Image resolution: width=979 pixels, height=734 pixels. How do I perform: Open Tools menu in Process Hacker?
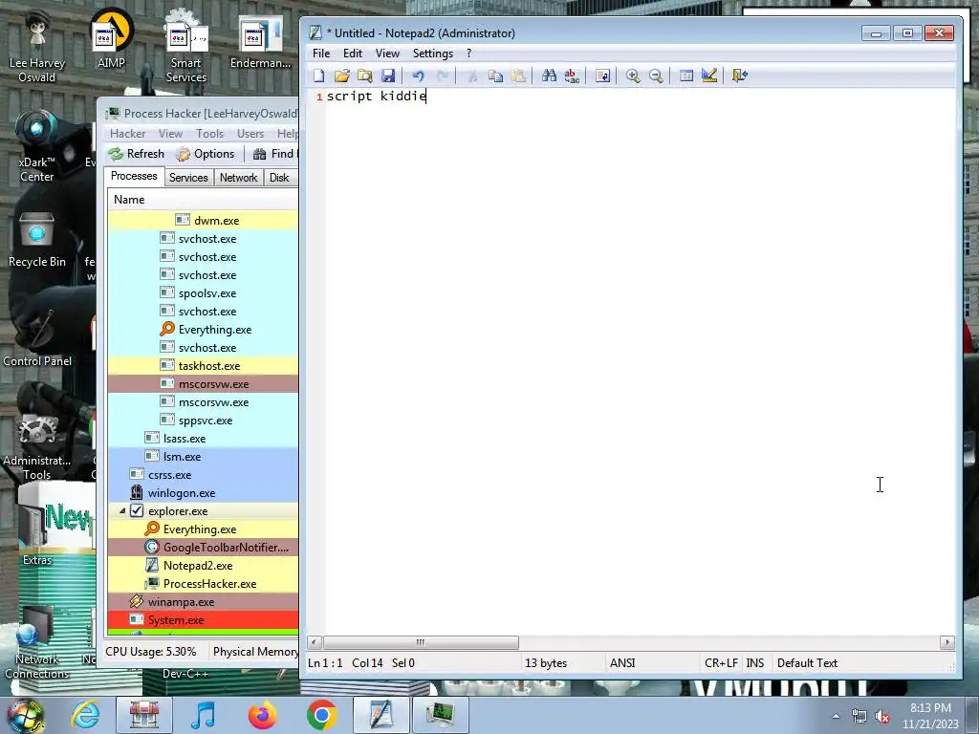point(209,134)
